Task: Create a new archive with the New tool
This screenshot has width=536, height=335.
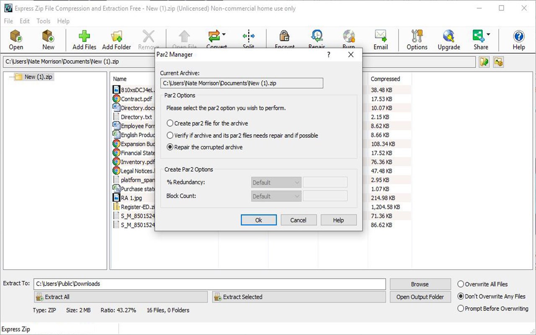Action: pos(48,40)
